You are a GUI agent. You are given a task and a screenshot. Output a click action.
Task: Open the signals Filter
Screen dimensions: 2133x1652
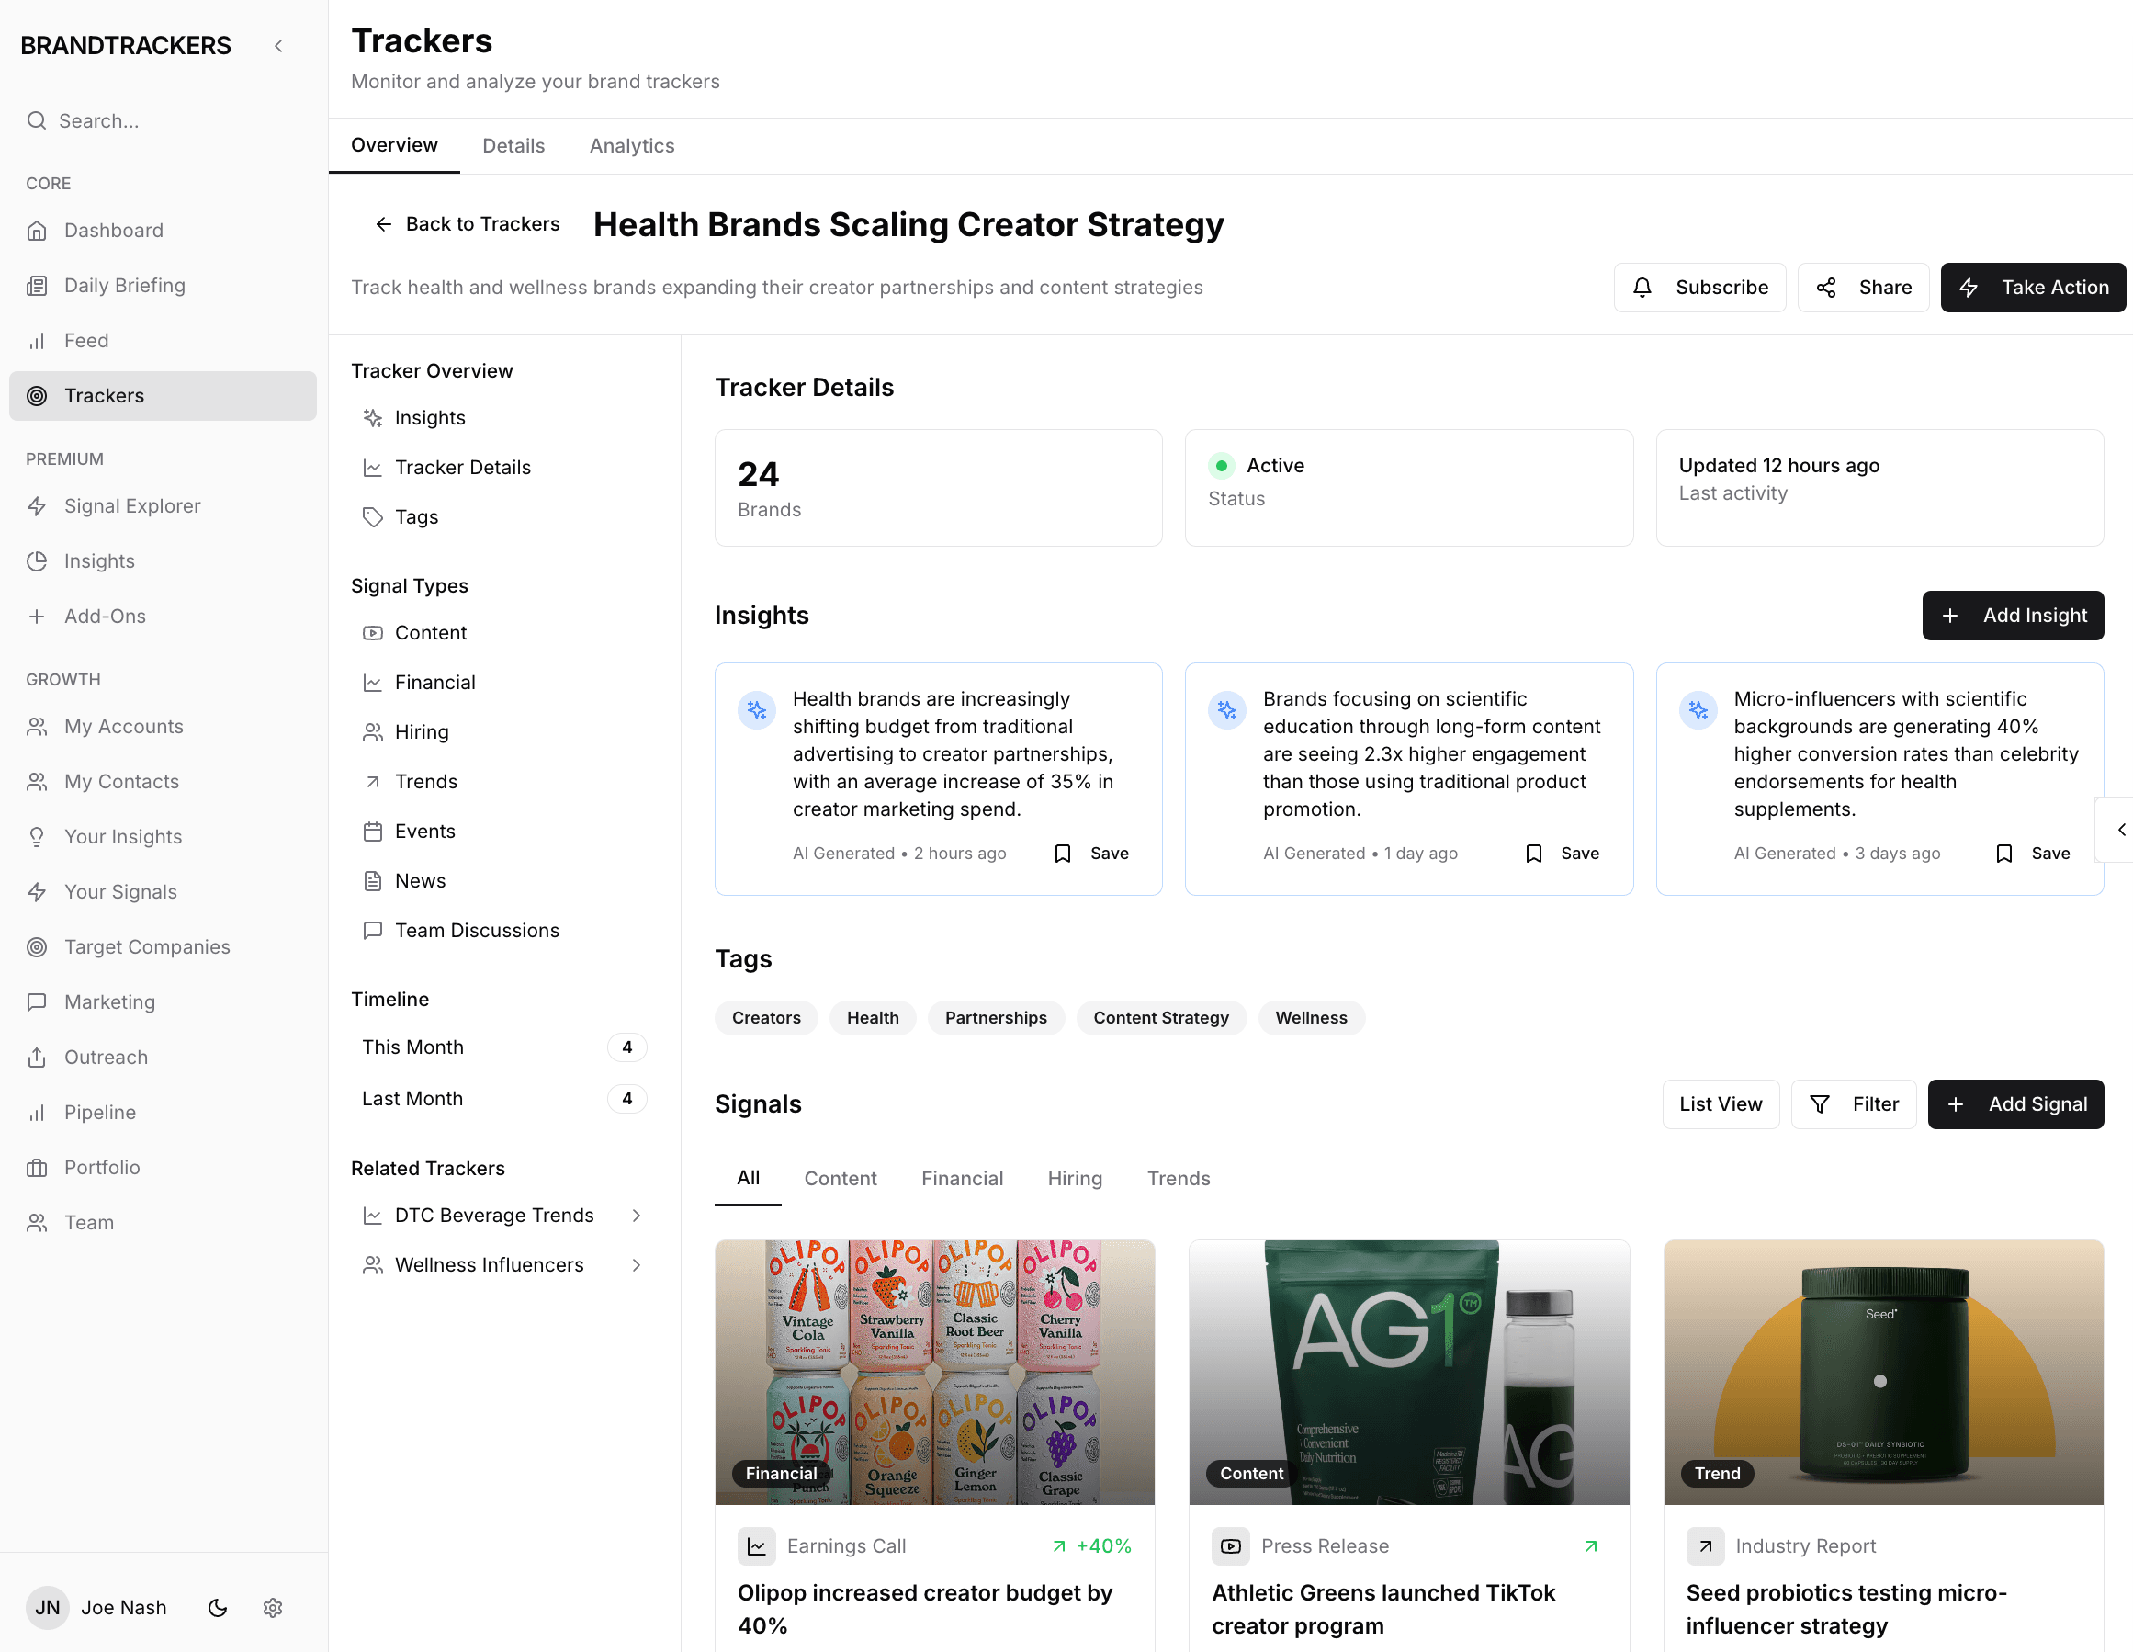point(1854,1104)
